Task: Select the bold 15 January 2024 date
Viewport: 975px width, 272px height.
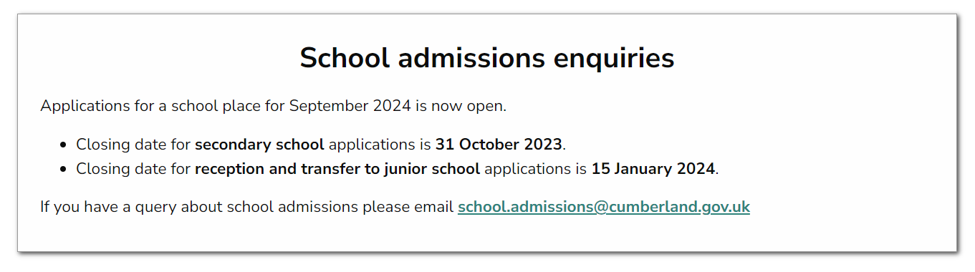Action: pyautogui.click(x=653, y=170)
